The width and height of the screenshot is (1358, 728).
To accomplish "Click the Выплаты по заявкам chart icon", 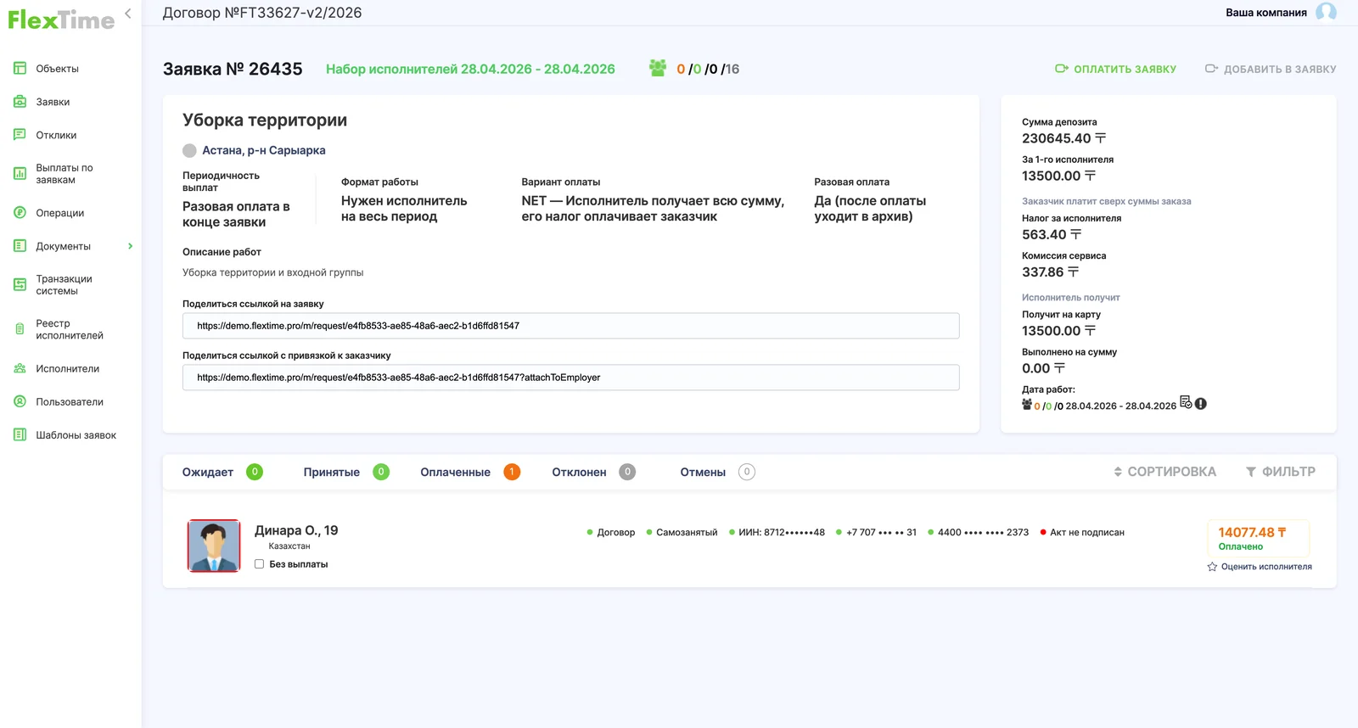I will 20,174.
